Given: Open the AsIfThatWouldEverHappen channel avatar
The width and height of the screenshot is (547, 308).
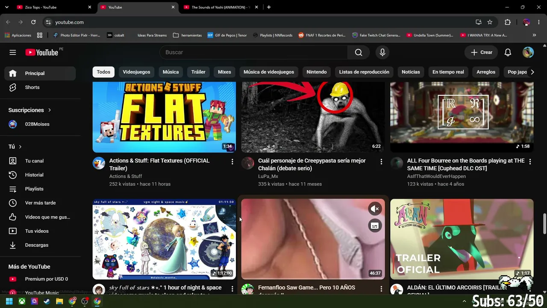Looking at the screenshot, I should click(397, 163).
